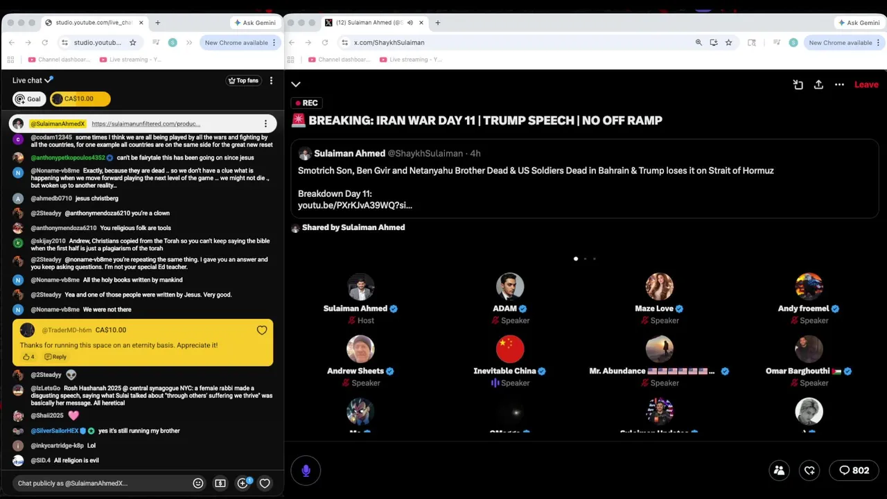Screen dimensions: 887x499
Task: Open the Space three-dot more menu
Action: coord(839,85)
